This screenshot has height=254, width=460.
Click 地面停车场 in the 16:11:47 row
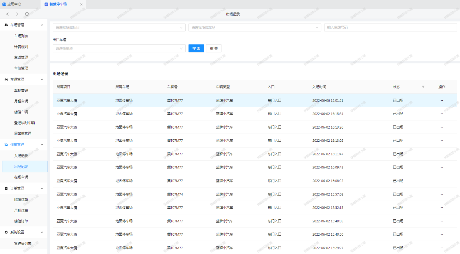(124, 154)
